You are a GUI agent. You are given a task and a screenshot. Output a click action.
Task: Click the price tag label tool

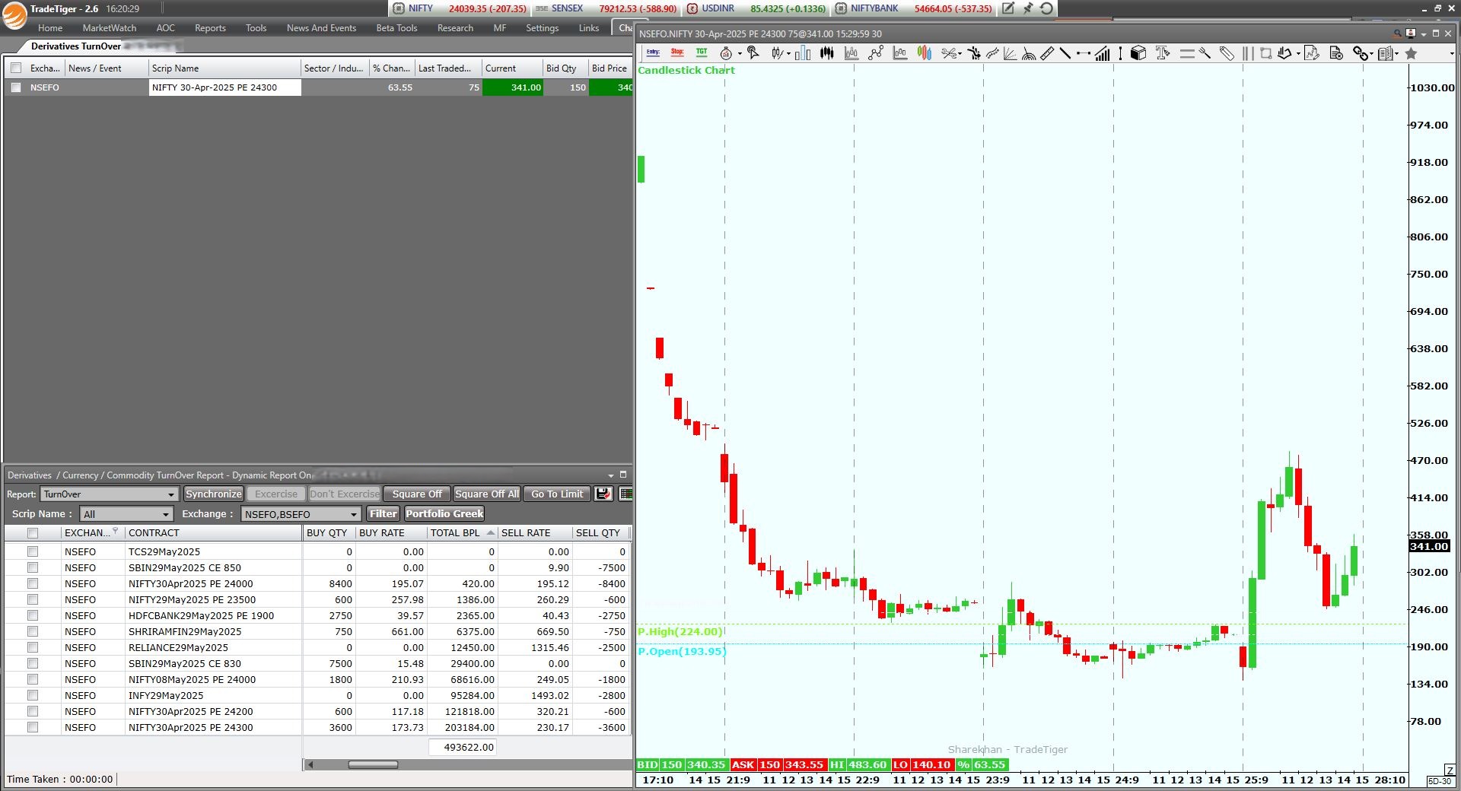tap(1227, 53)
